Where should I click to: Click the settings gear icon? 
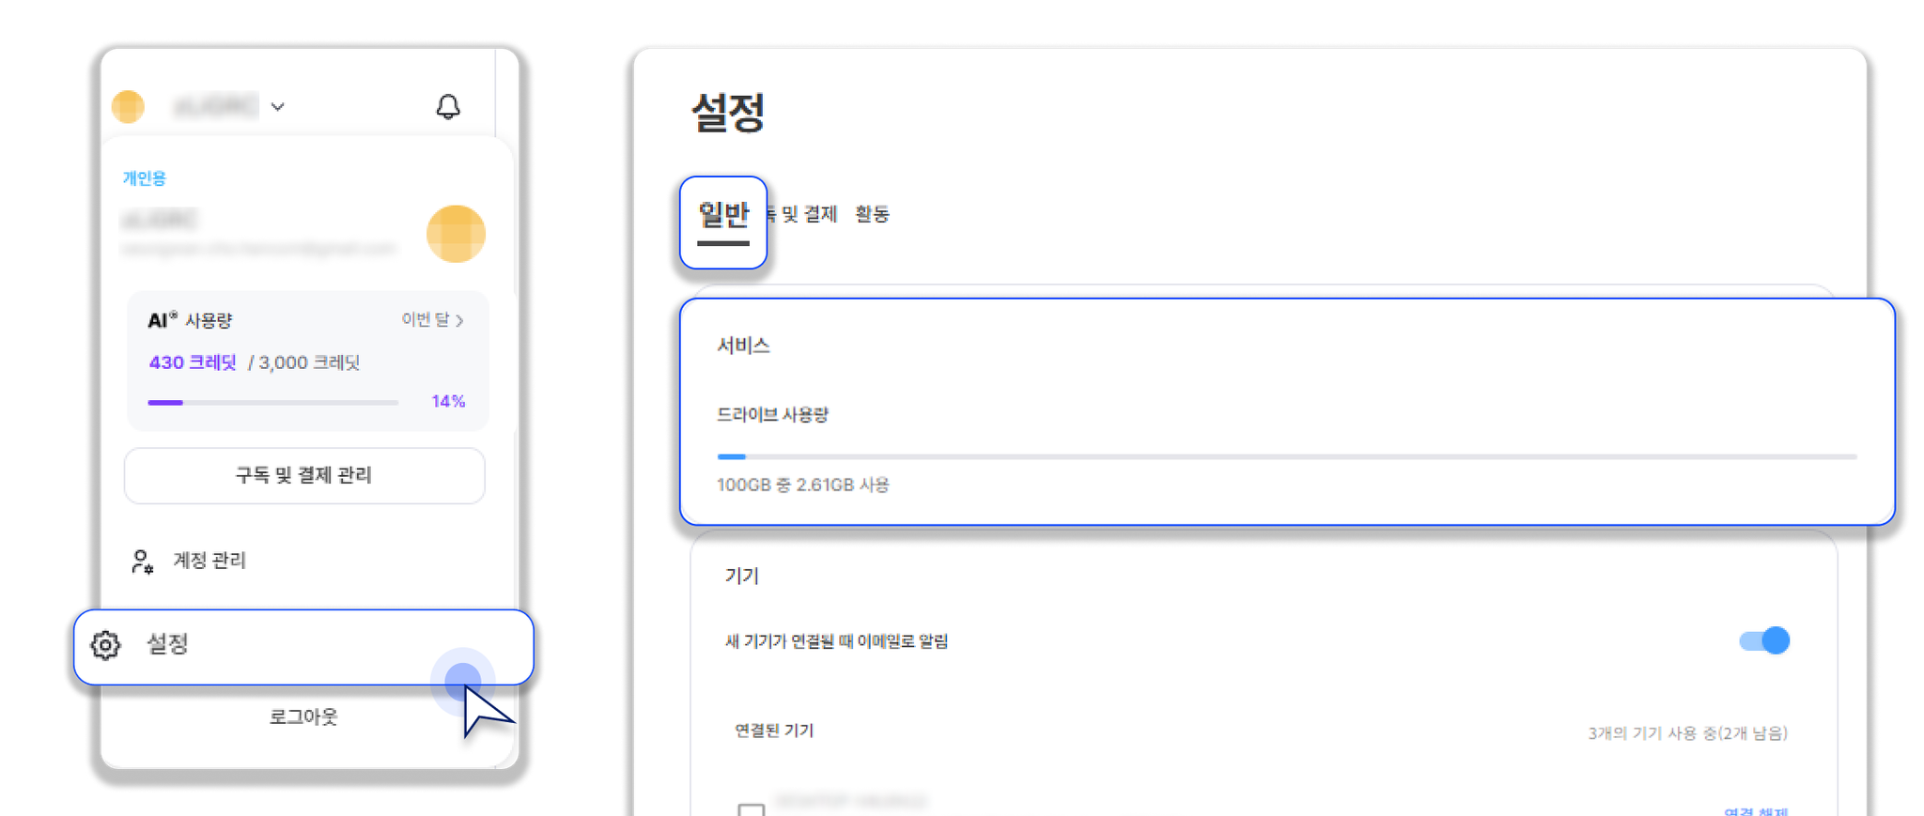click(x=105, y=645)
